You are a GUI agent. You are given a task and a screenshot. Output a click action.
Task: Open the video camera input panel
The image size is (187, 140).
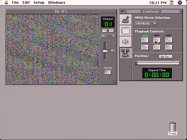pos(126,20)
